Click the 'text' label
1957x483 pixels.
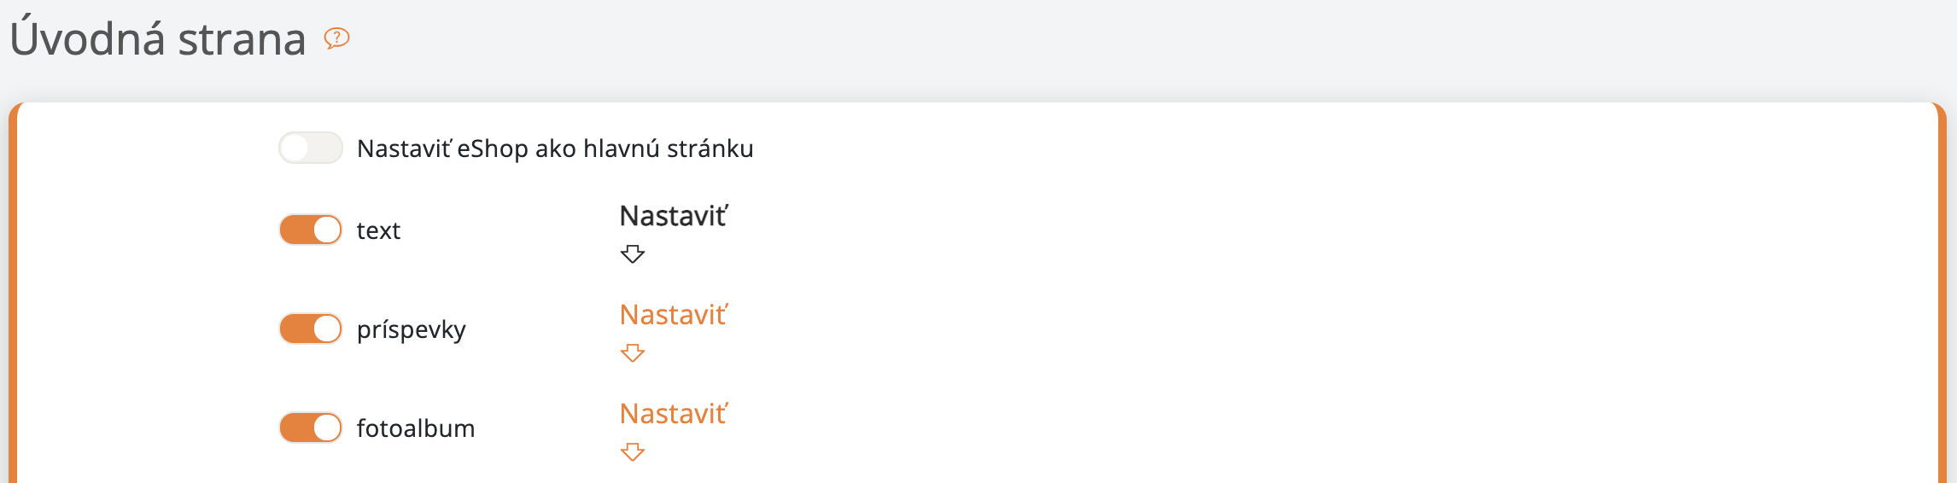tap(378, 230)
